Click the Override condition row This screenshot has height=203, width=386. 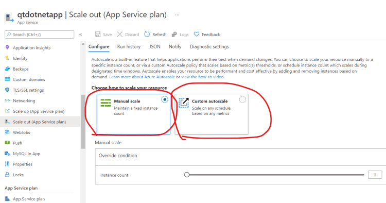[x=240, y=157]
